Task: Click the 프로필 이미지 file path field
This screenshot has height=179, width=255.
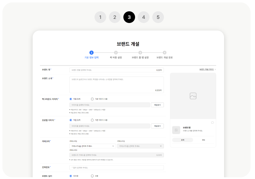Action: (110, 126)
